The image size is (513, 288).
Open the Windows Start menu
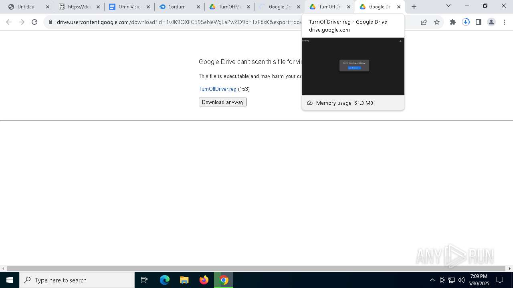click(10, 280)
